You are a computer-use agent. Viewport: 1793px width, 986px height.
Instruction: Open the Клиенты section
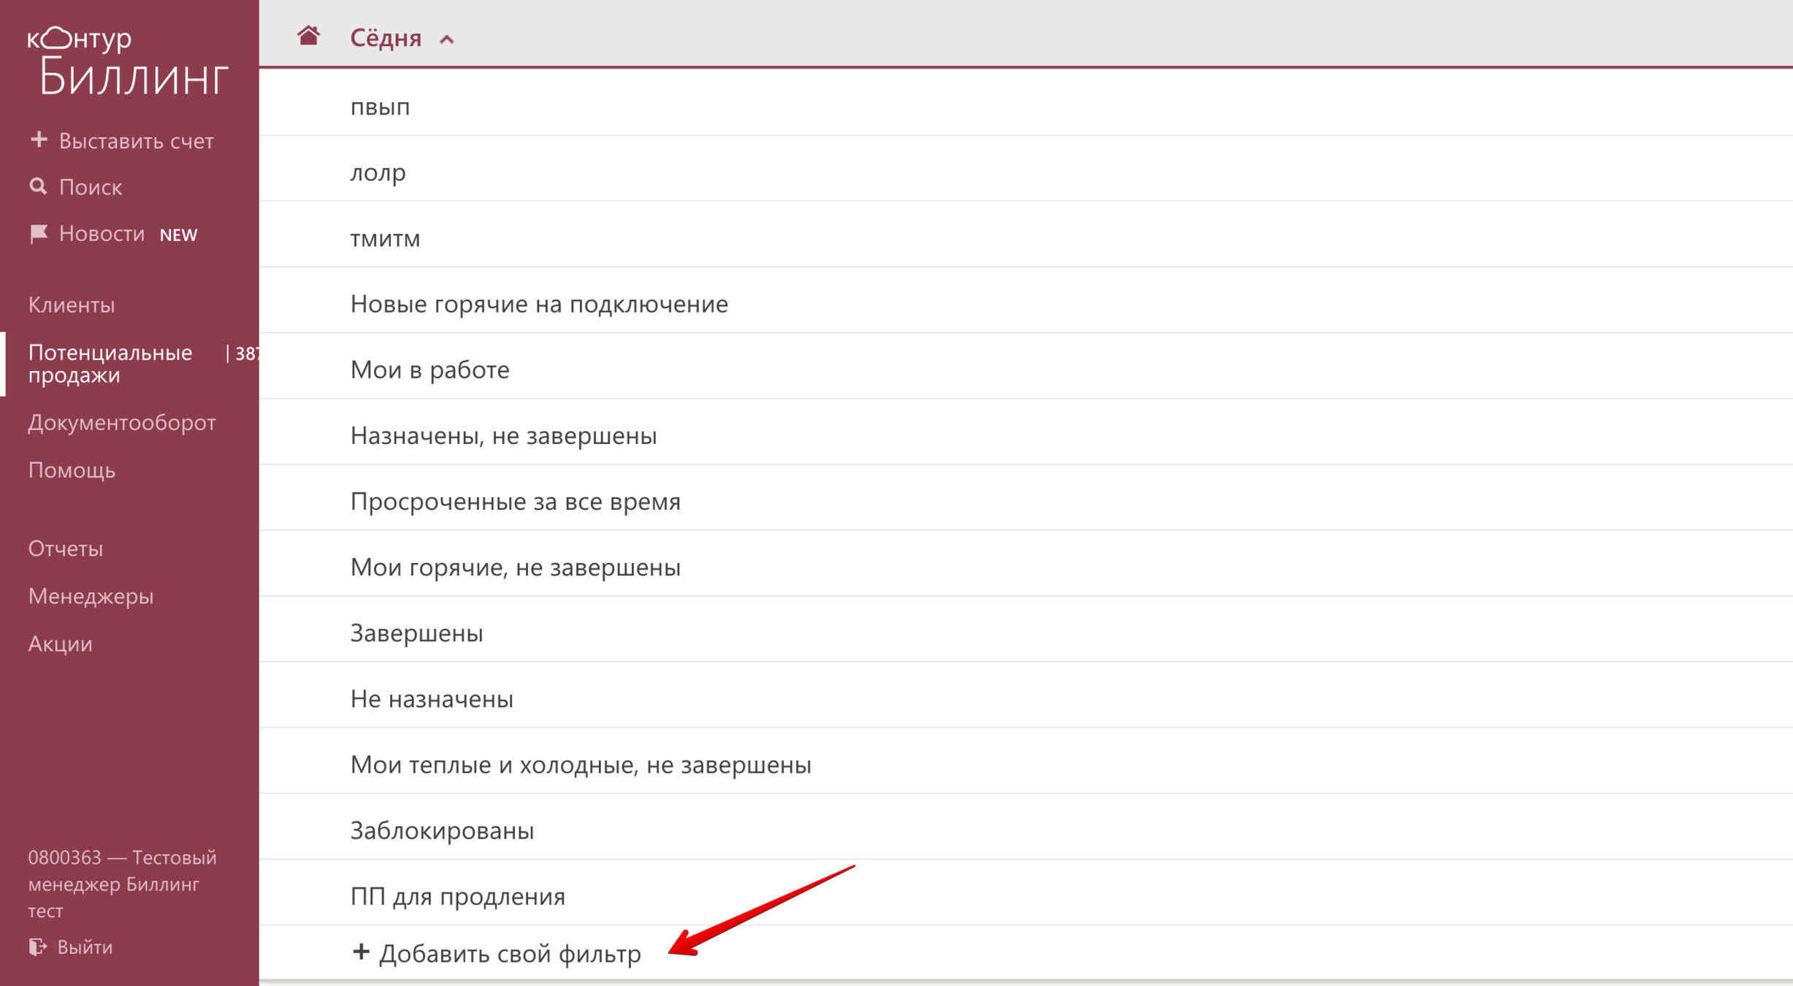(72, 305)
